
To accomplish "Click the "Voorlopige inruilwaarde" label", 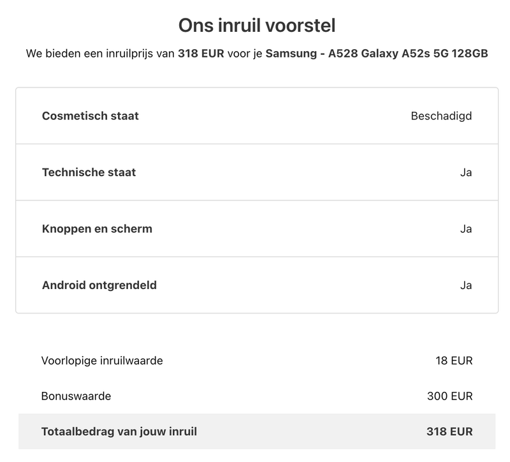I will (x=102, y=361).
